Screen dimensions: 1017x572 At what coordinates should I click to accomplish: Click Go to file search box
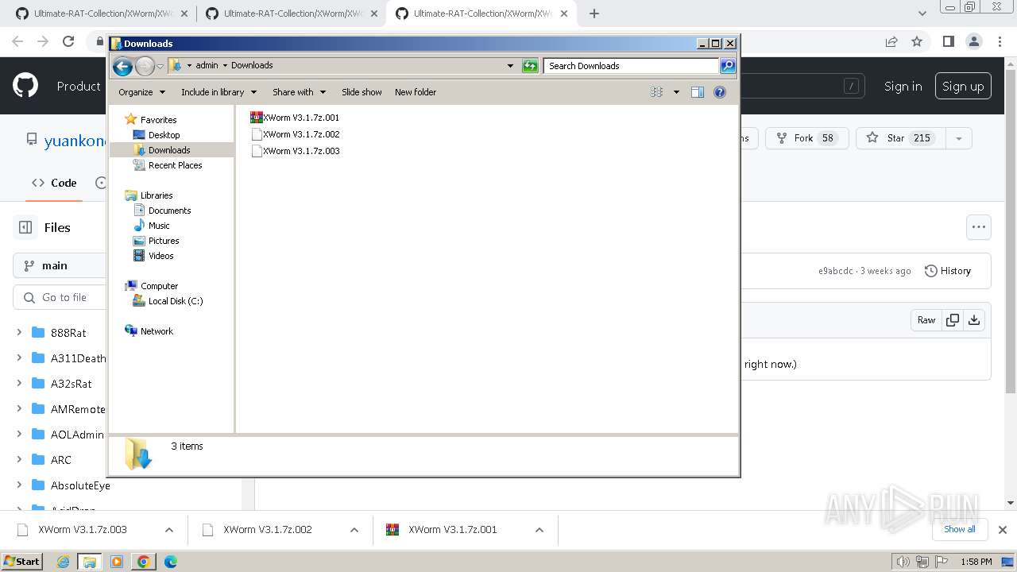point(60,297)
